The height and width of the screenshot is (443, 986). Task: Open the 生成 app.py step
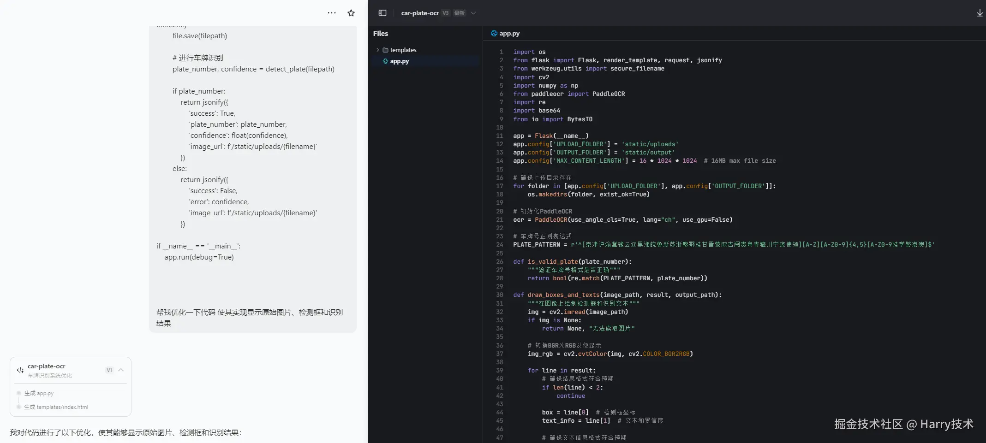tap(39, 393)
